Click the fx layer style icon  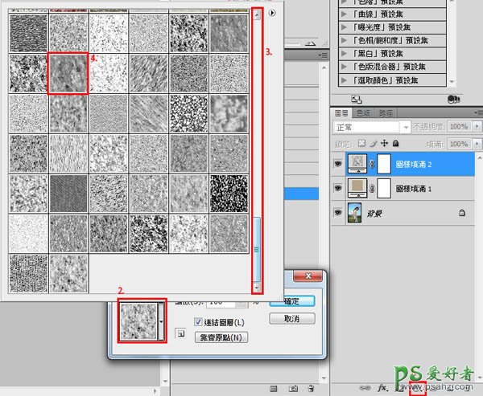coord(382,387)
